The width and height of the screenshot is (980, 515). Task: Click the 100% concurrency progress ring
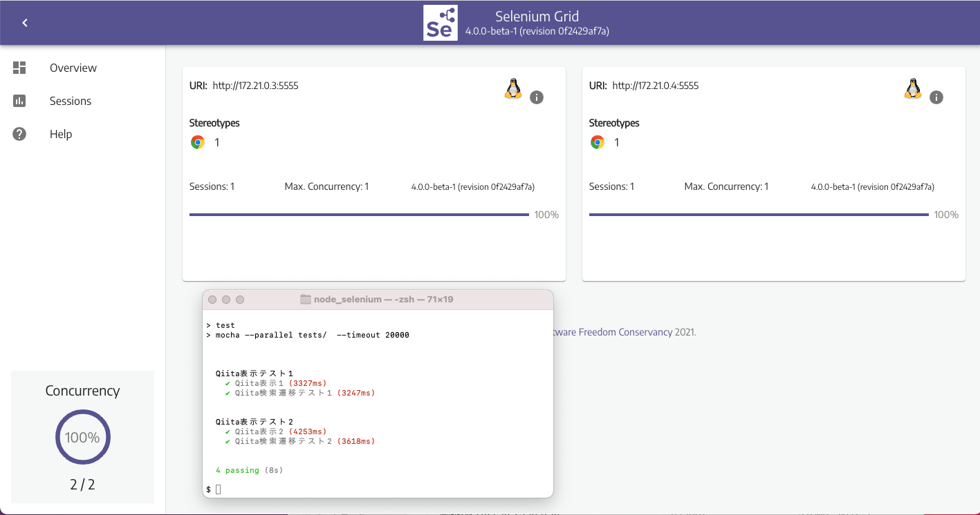point(82,437)
